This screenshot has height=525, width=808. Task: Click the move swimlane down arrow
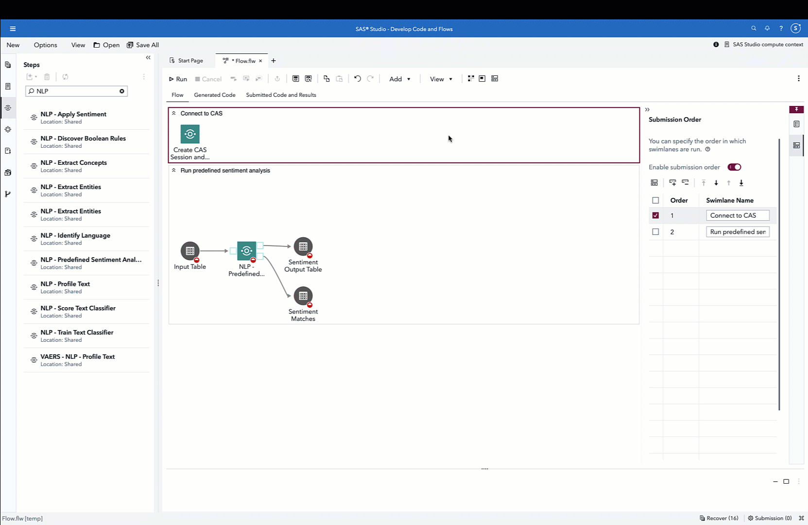pos(716,183)
